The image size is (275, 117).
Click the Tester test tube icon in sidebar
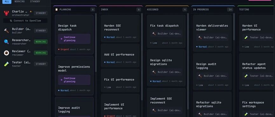(x=6, y=64)
